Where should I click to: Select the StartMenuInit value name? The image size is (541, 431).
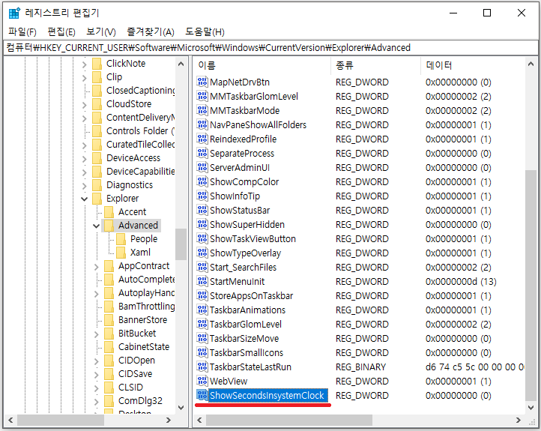pos(237,282)
